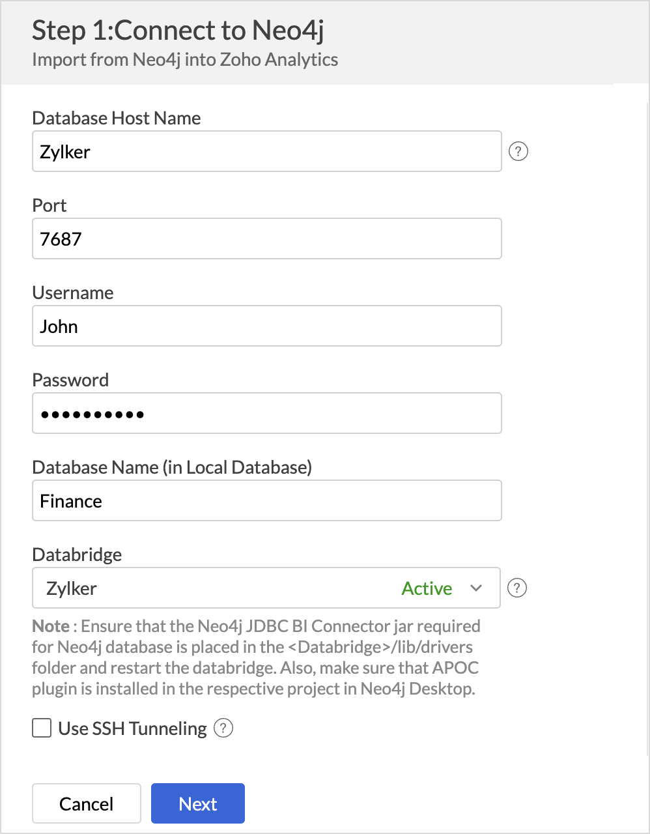Screen dimensions: 650x834
Task: Click the help icon beside Database Host Name
Action: click(x=518, y=152)
